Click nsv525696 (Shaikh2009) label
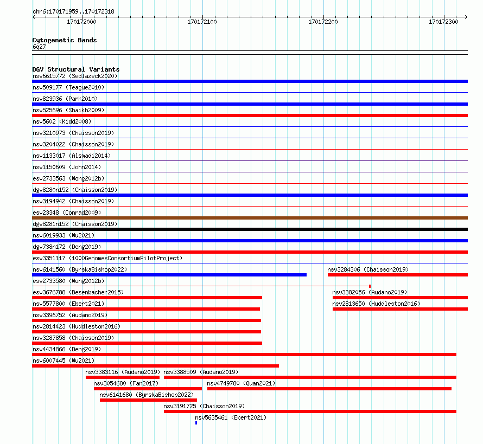Screen dimensions: 483x444 click(68, 110)
